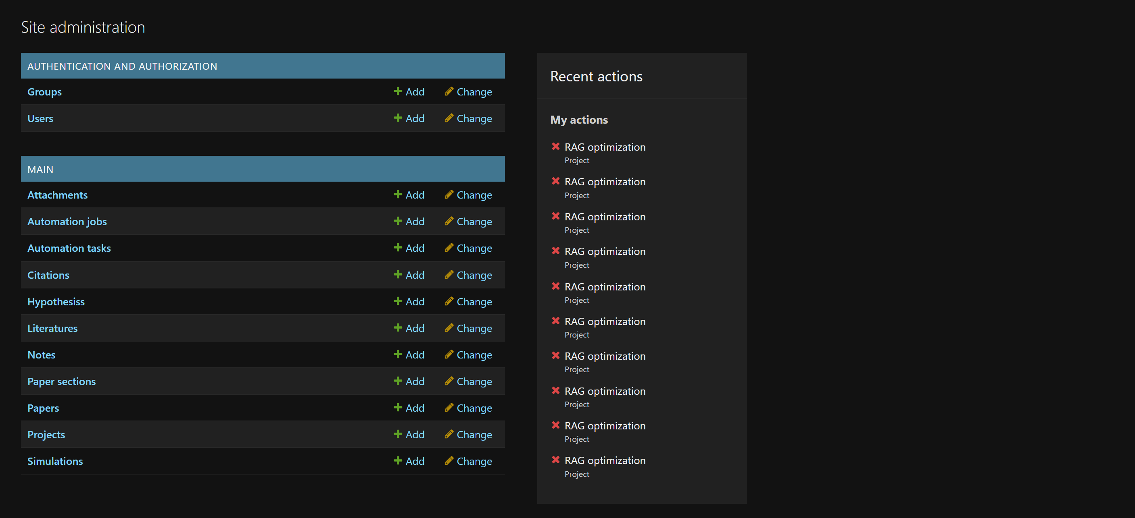Go to Automation tasks listing
The image size is (1135, 518).
[x=69, y=248]
